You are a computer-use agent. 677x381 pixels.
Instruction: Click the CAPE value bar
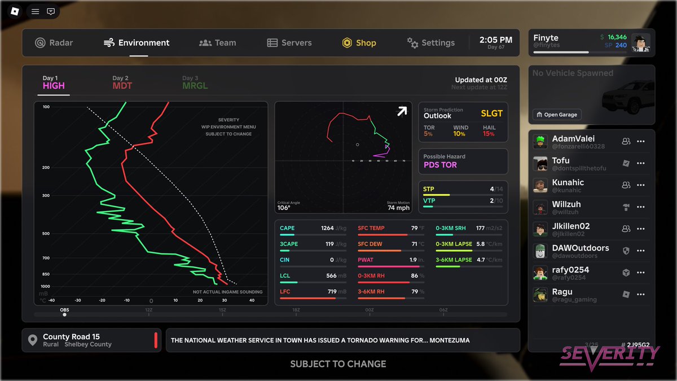click(x=313, y=234)
